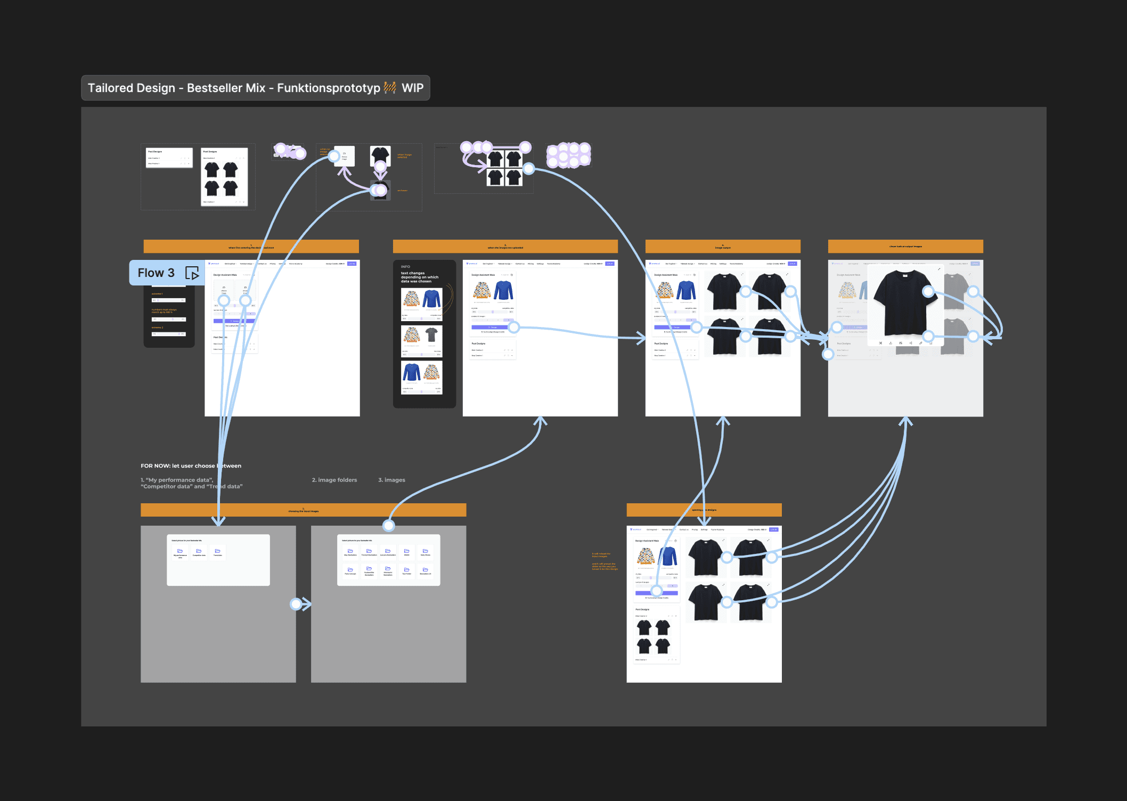Click 'Pricing' nav item in images-uploaded frame
The image size is (1127, 801).
[530, 264]
